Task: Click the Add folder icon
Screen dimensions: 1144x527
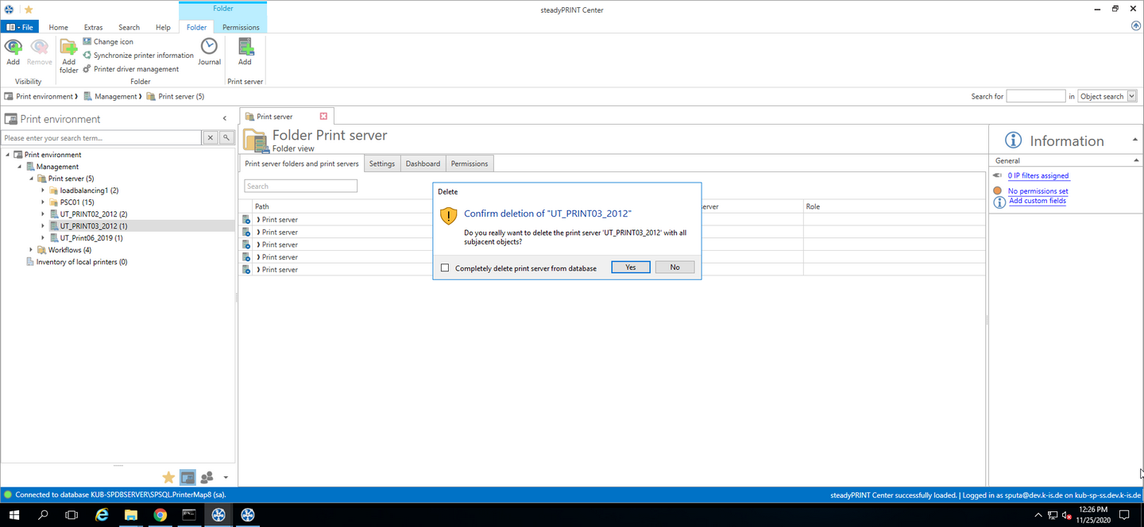Action: click(69, 49)
